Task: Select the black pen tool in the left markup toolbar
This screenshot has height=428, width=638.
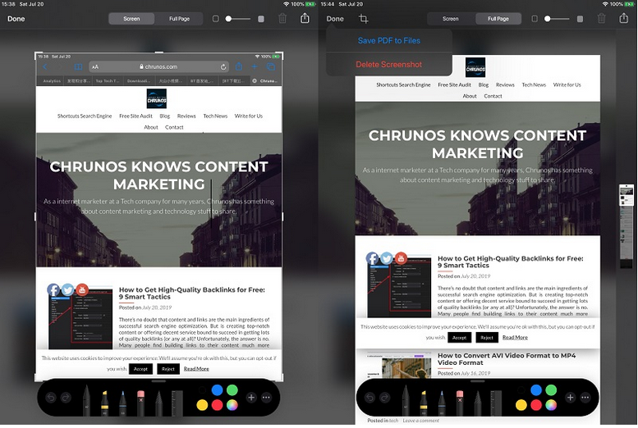Action: (86, 400)
